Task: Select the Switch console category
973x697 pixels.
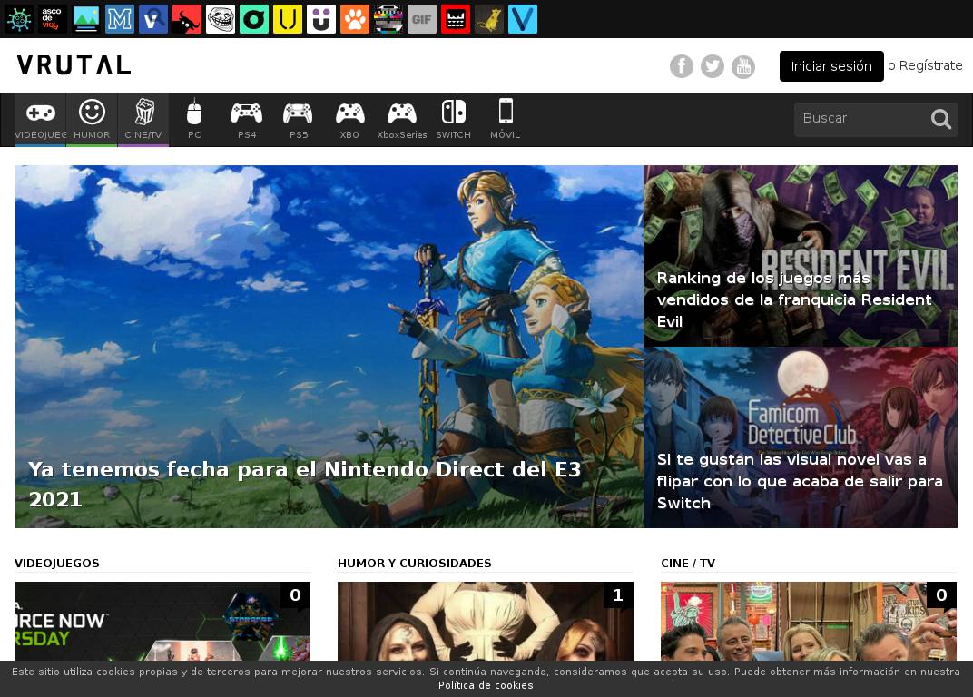Action: coord(453,119)
